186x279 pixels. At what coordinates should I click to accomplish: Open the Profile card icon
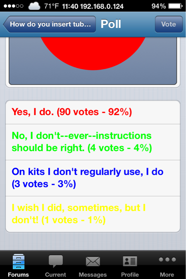point(130,261)
